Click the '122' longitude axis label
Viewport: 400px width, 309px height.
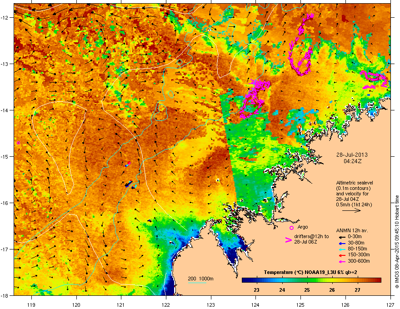coord(166,304)
